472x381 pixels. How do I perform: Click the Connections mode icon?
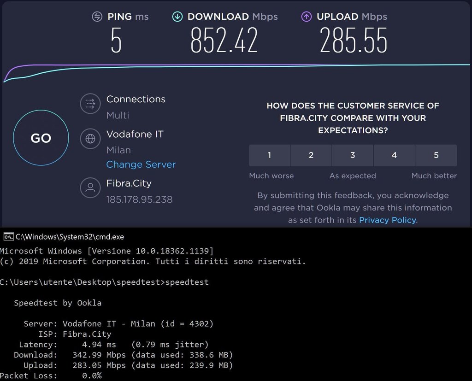point(90,104)
